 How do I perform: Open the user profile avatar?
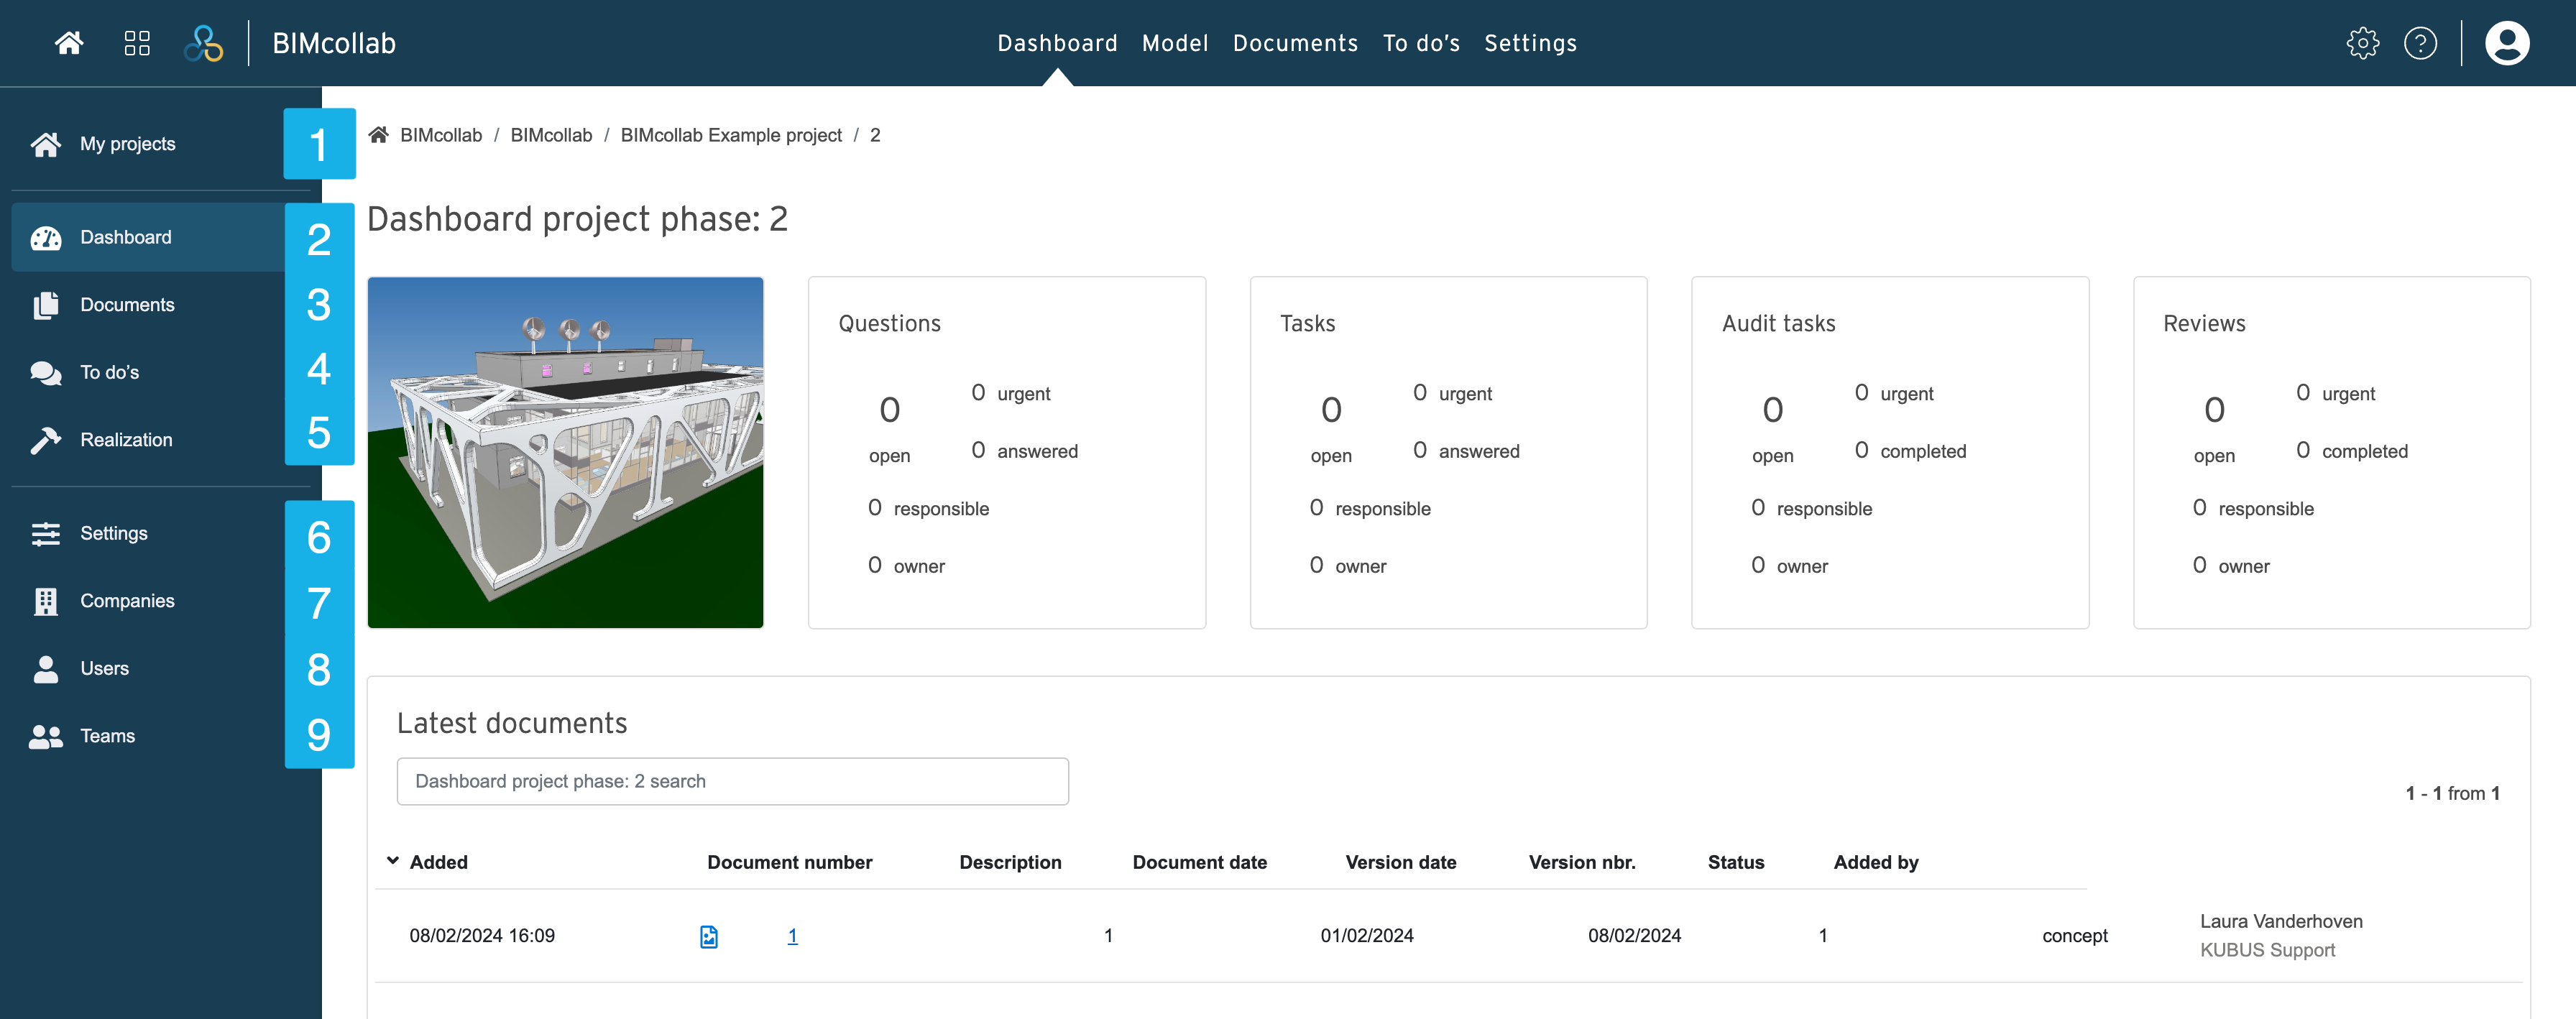coord(2507,43)
